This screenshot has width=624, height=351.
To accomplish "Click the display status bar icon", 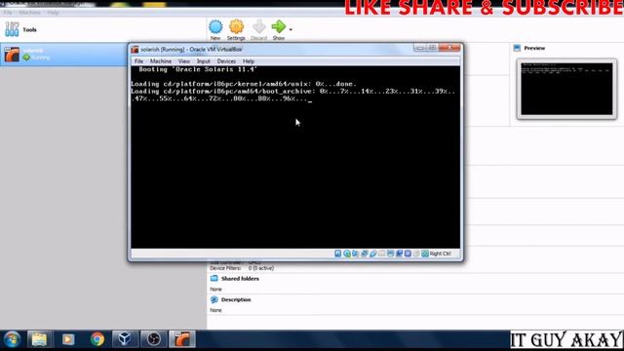I will click(x=390, y=253).
